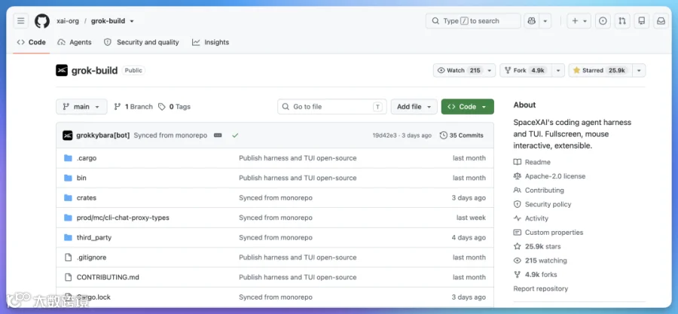
Task: Open the Add file dropdown
Action: (x=414, y=107)
